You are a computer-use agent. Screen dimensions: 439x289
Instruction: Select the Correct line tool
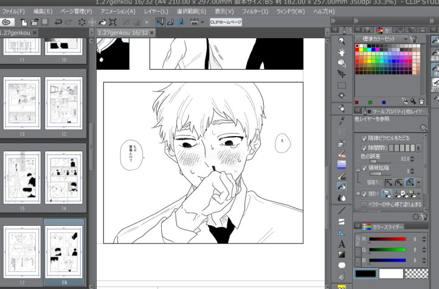click(342, 276)
